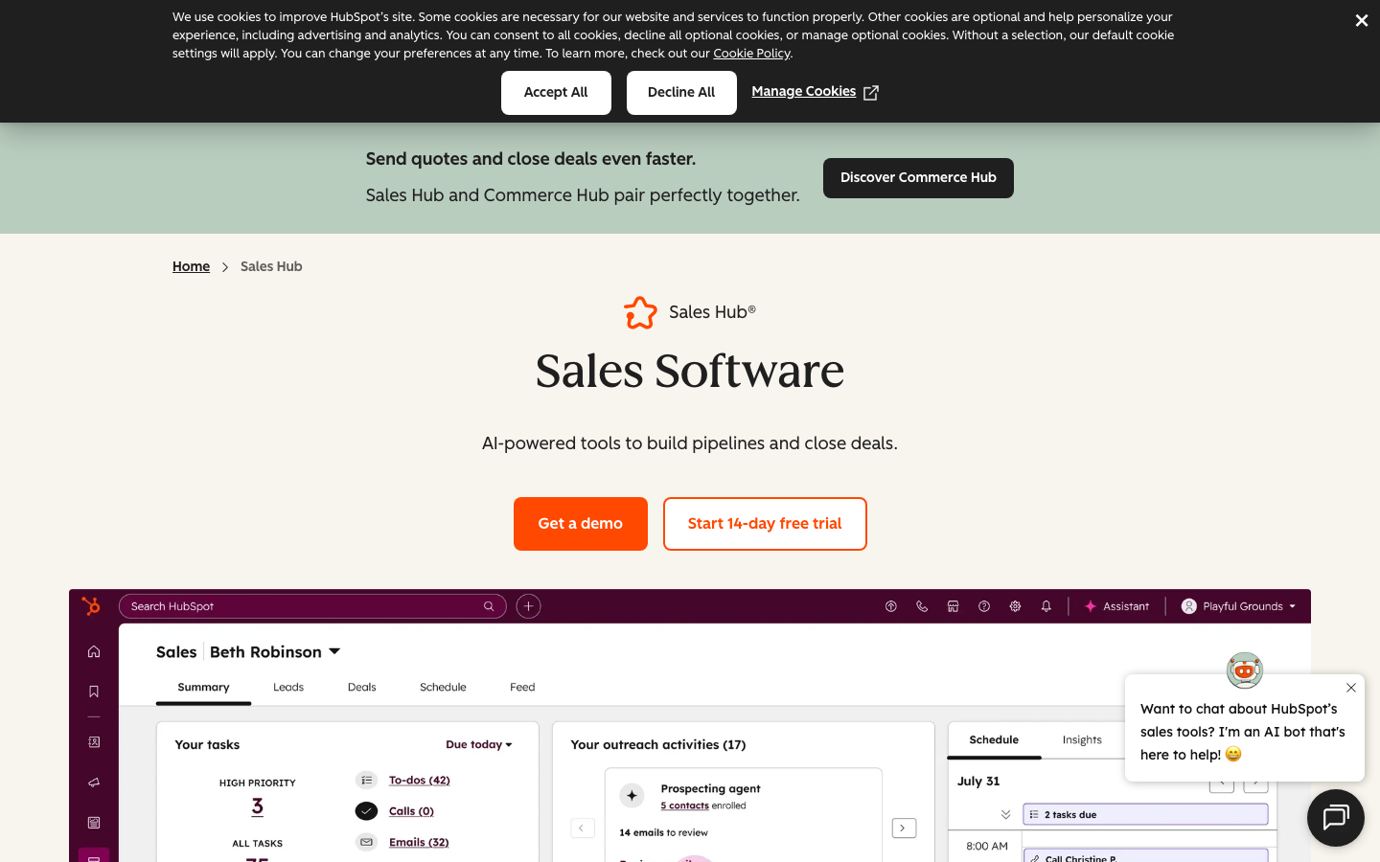This screenshot has height=862, width=1380.
Task: Open the Calls (0) link
Action: tap(411, 811)
